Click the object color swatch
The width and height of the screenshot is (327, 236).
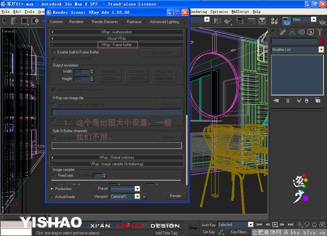pos(321,41)
